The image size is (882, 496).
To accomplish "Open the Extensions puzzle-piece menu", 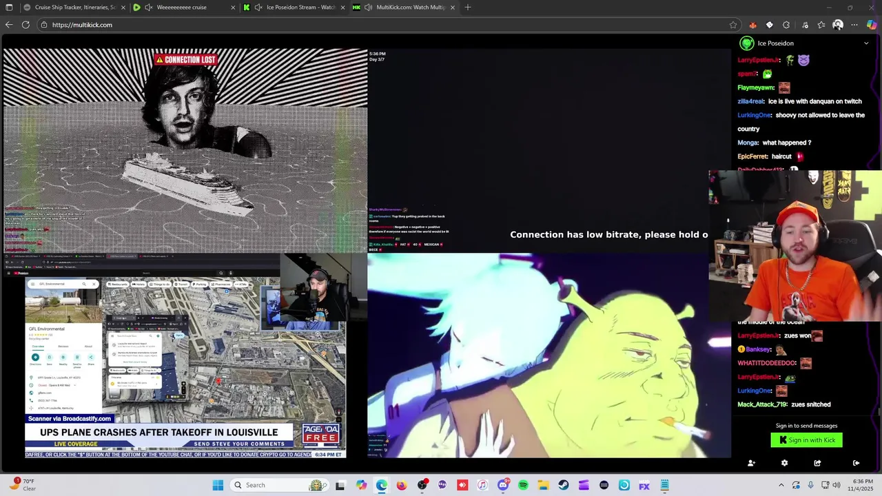I will click(x=786, y=25).
